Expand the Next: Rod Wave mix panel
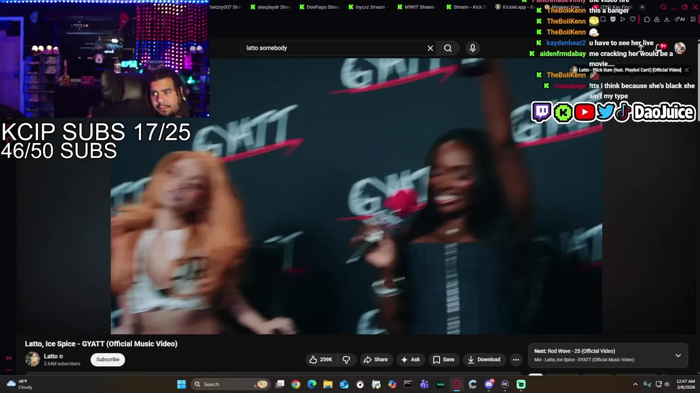This screenshot has width=700, height=393. [678, 355]
